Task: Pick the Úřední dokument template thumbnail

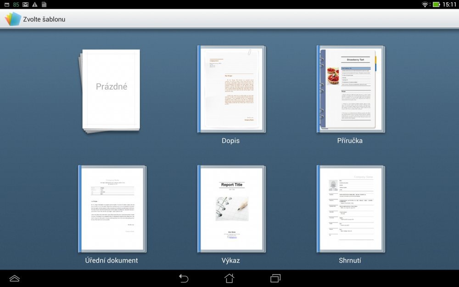Action: (x=112, y=209)
